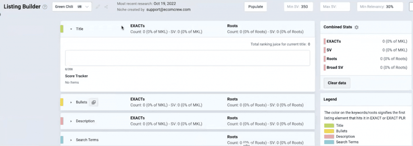Click the yellow Bullets swatch in Legend

pyautogui.click(x=329, y=131)
